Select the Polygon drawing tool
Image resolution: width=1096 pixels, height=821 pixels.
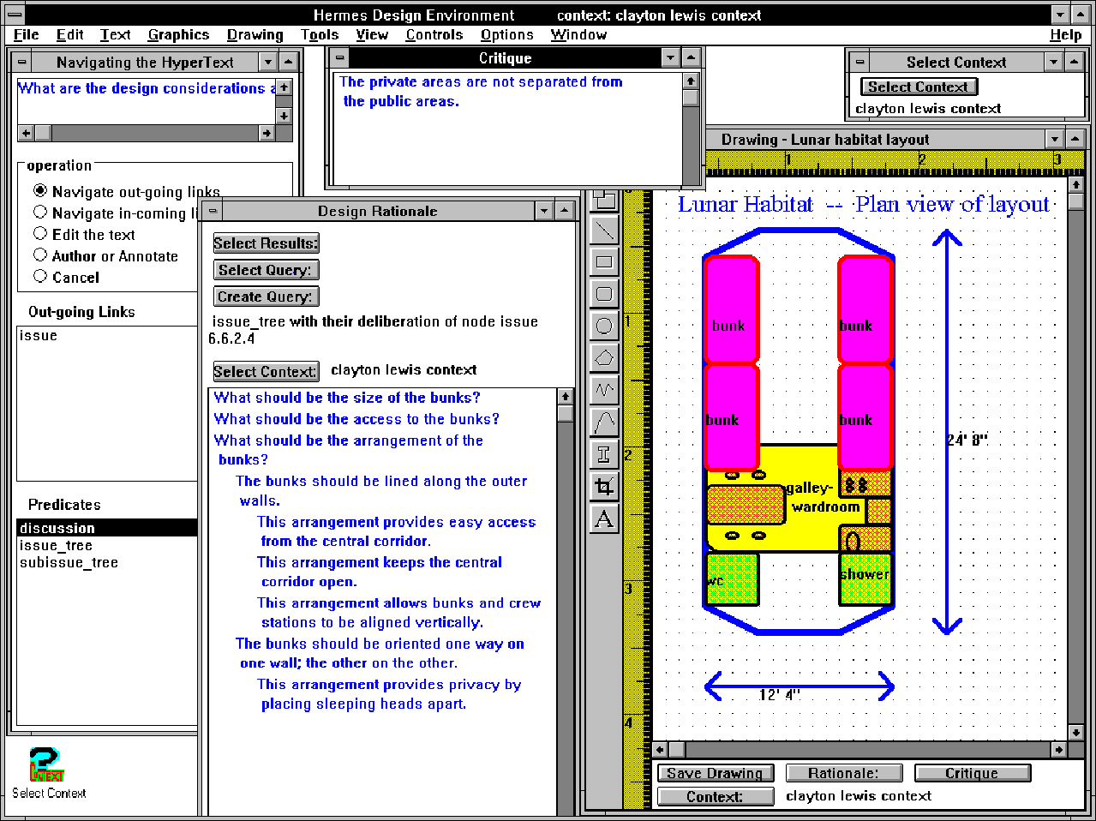[604, 357]
